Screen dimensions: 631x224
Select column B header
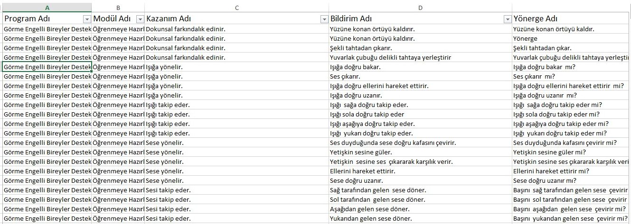pos(118,8)
